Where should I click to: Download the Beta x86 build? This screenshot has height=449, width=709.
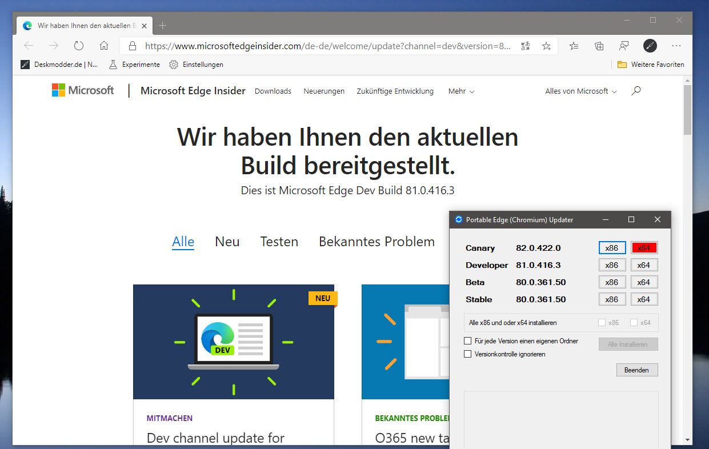612,282
